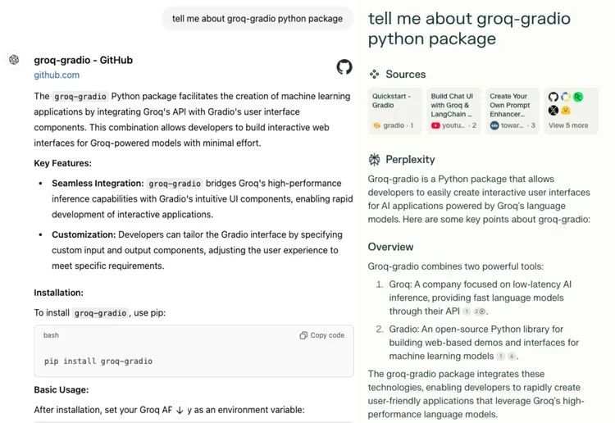Click the GitHub icon in the sources cluster
Viewport: 615px width, 423px height.
pyautogui.click(x=553, y=97)
